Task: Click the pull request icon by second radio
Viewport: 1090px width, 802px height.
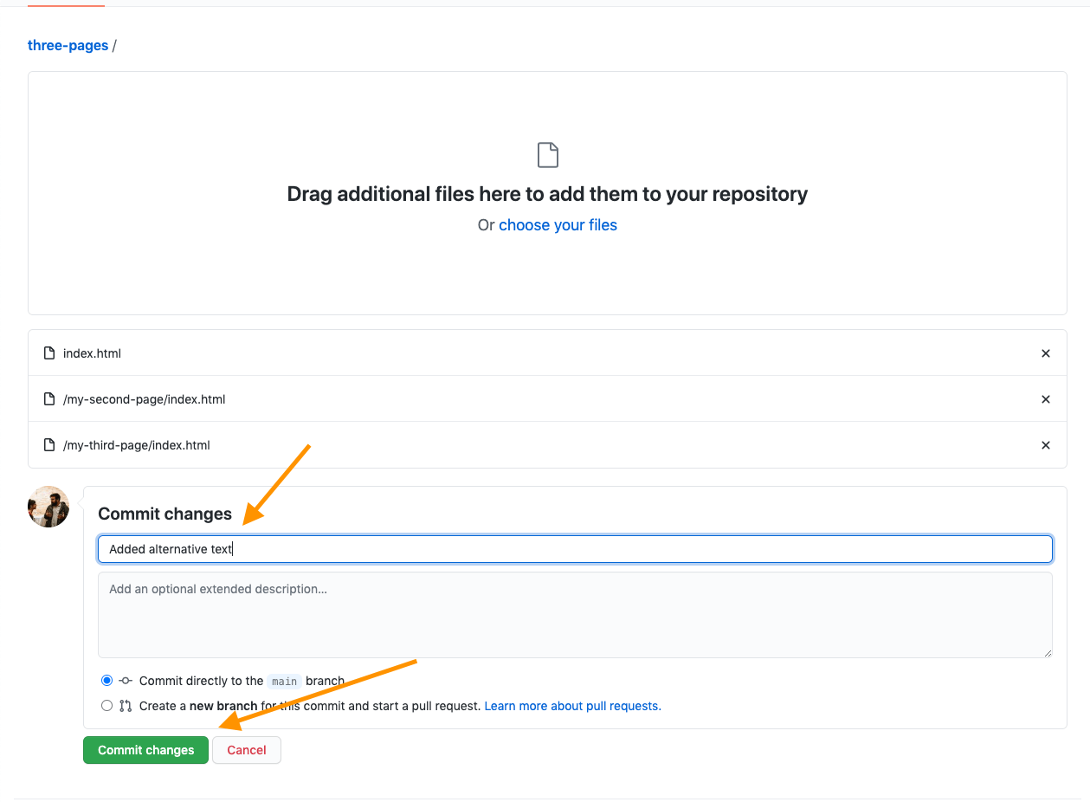Action: click(126, 706)
